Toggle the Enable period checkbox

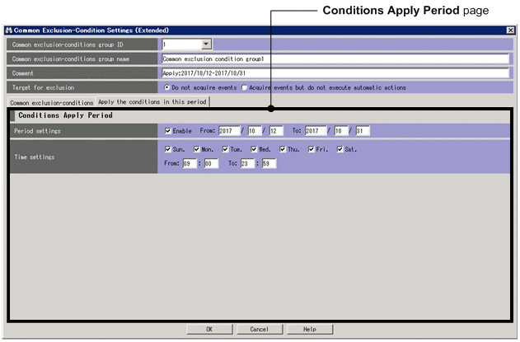pos(169,130)
